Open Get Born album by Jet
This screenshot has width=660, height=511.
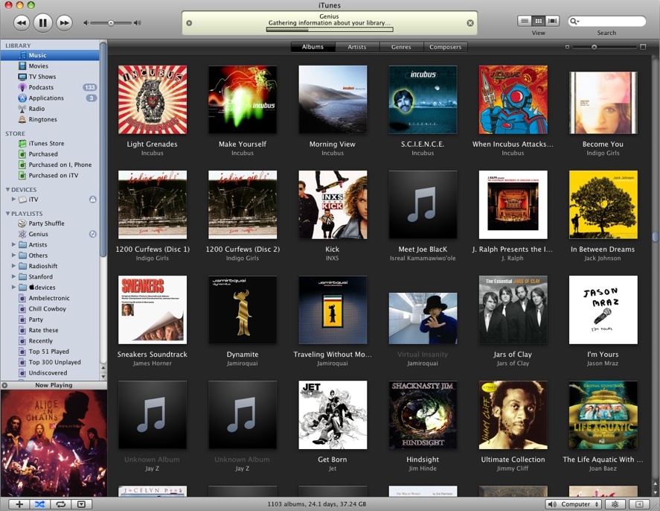333,415
